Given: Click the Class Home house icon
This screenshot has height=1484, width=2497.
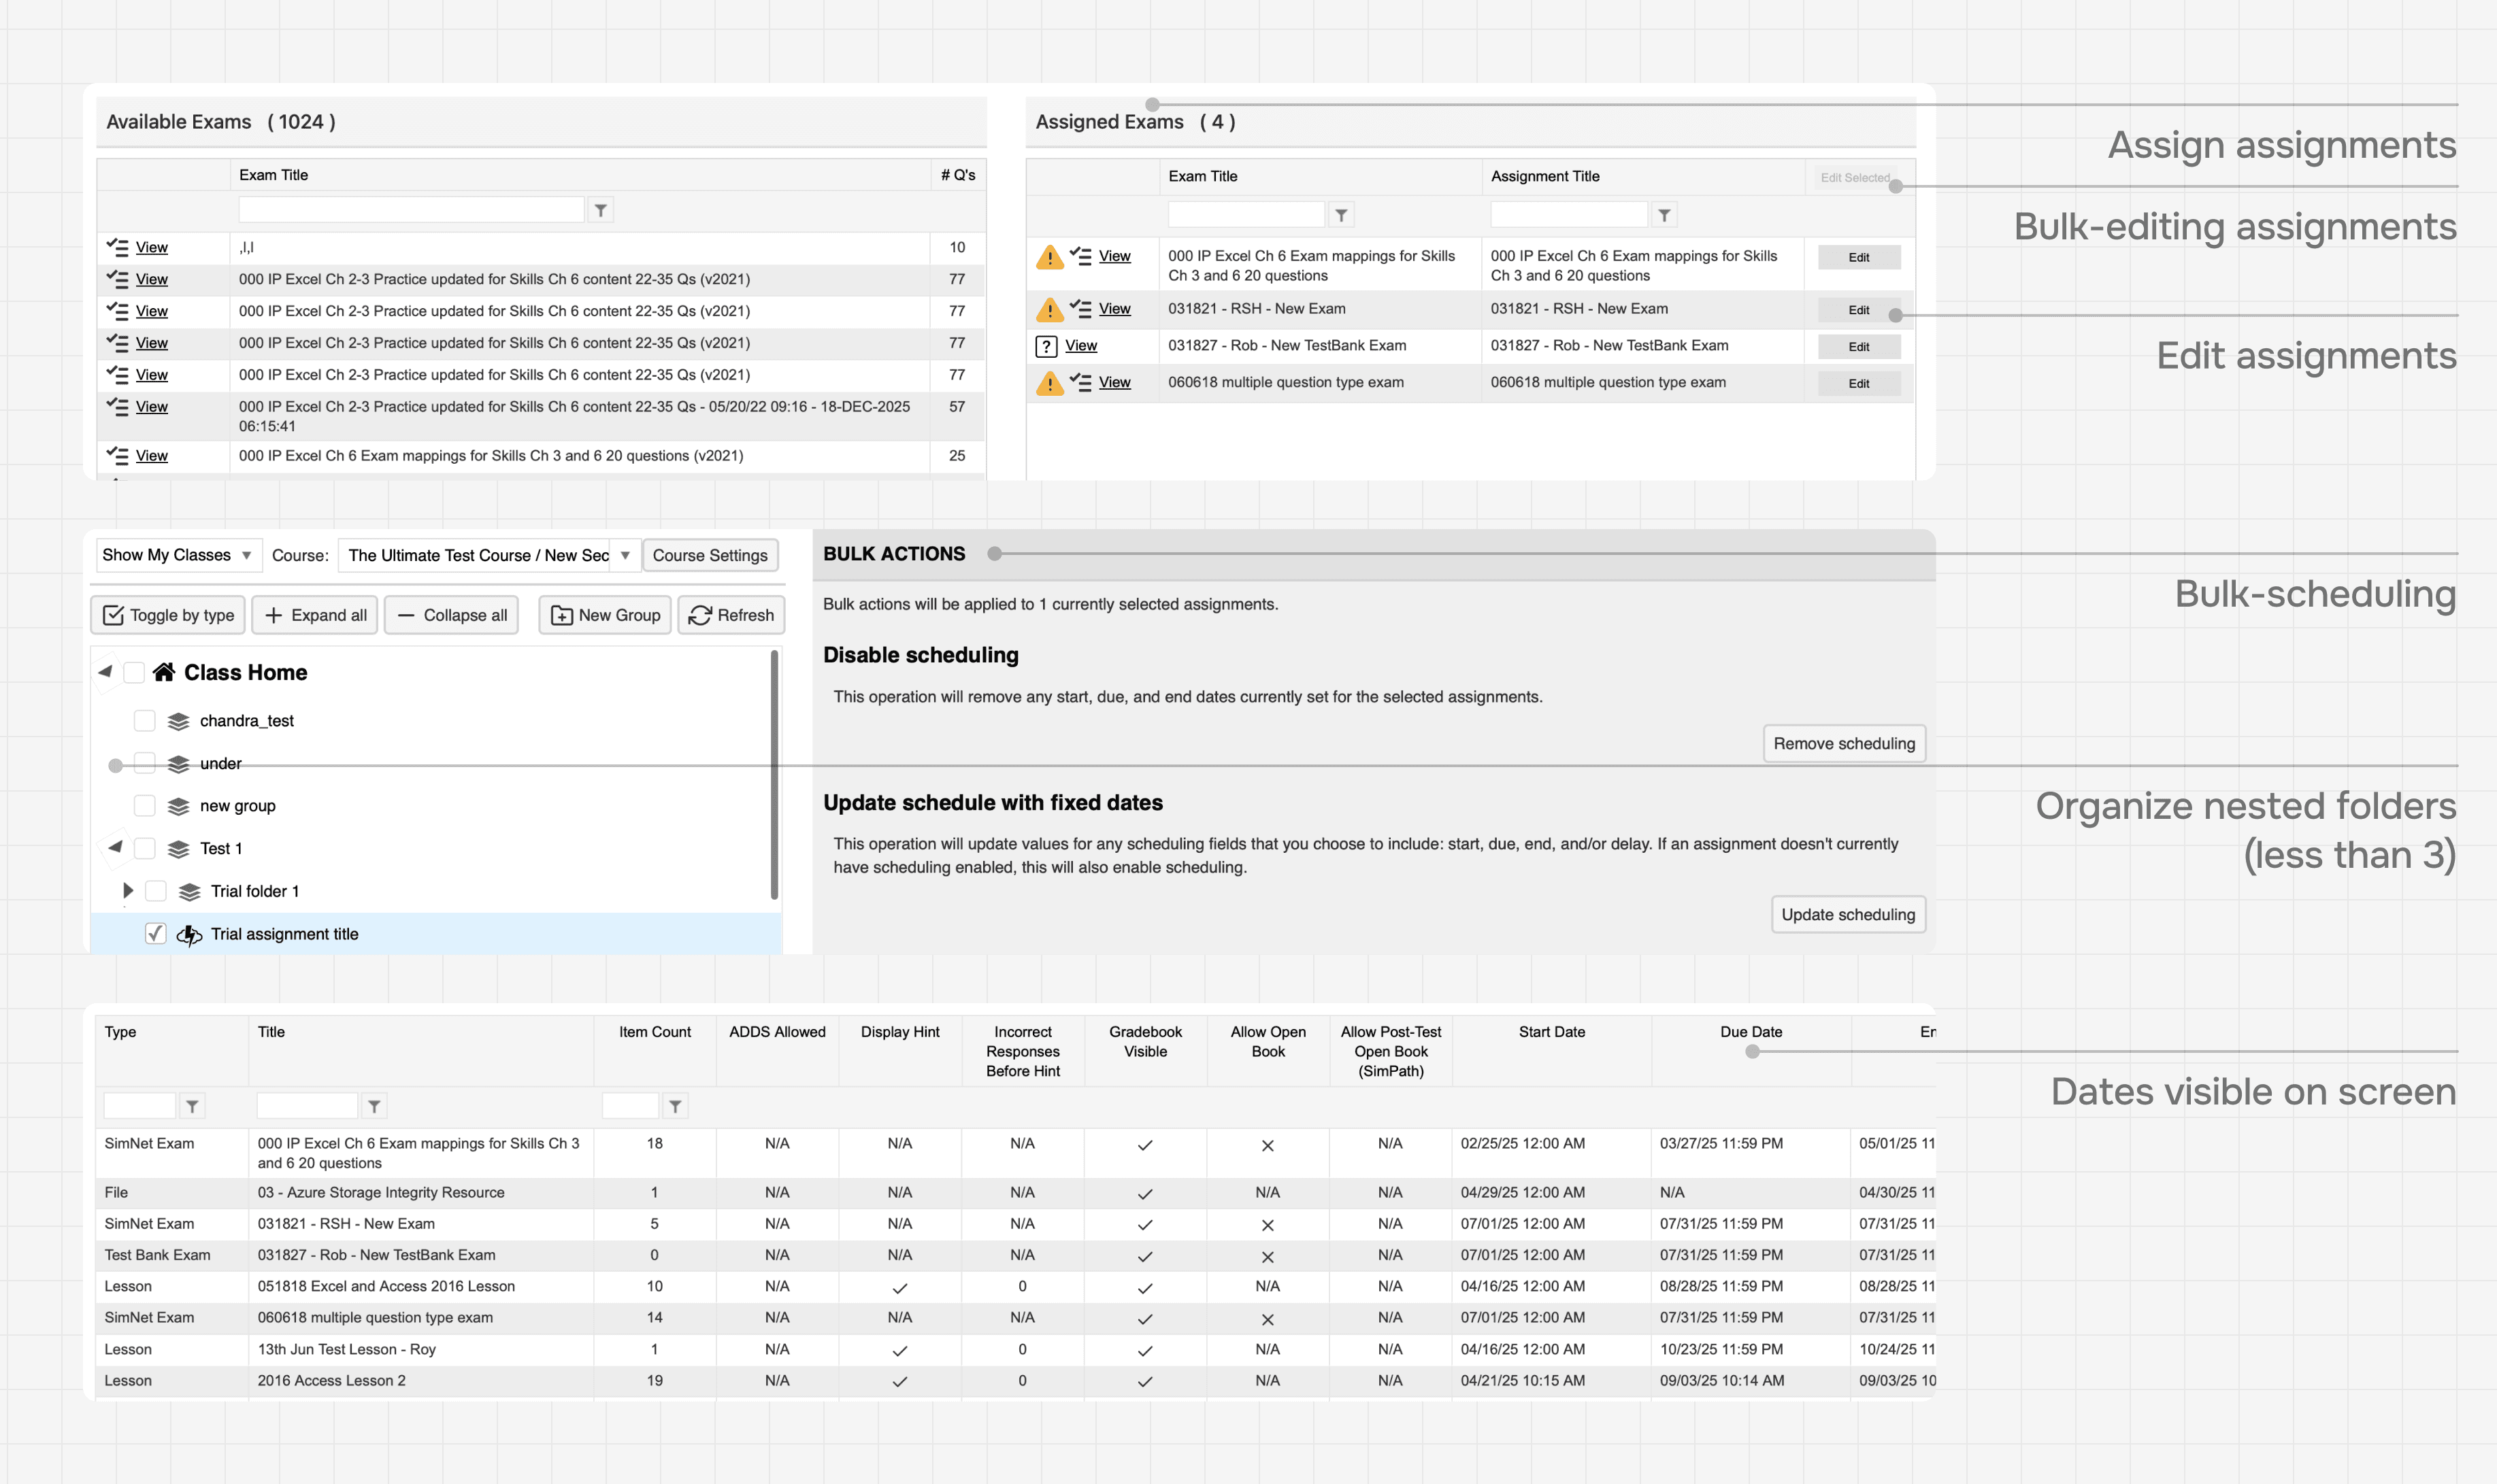Looking at the screenshot, I should point(164,672).
